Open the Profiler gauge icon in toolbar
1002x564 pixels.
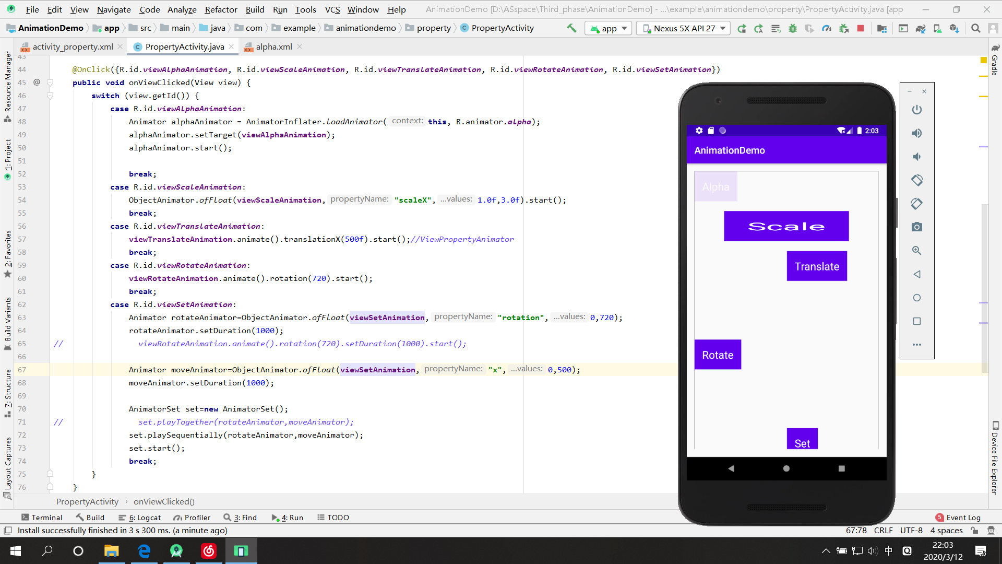(x=827, y=28)
